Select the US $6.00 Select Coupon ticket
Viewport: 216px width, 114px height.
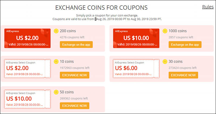pyautogui.click(x=136, y=69)
